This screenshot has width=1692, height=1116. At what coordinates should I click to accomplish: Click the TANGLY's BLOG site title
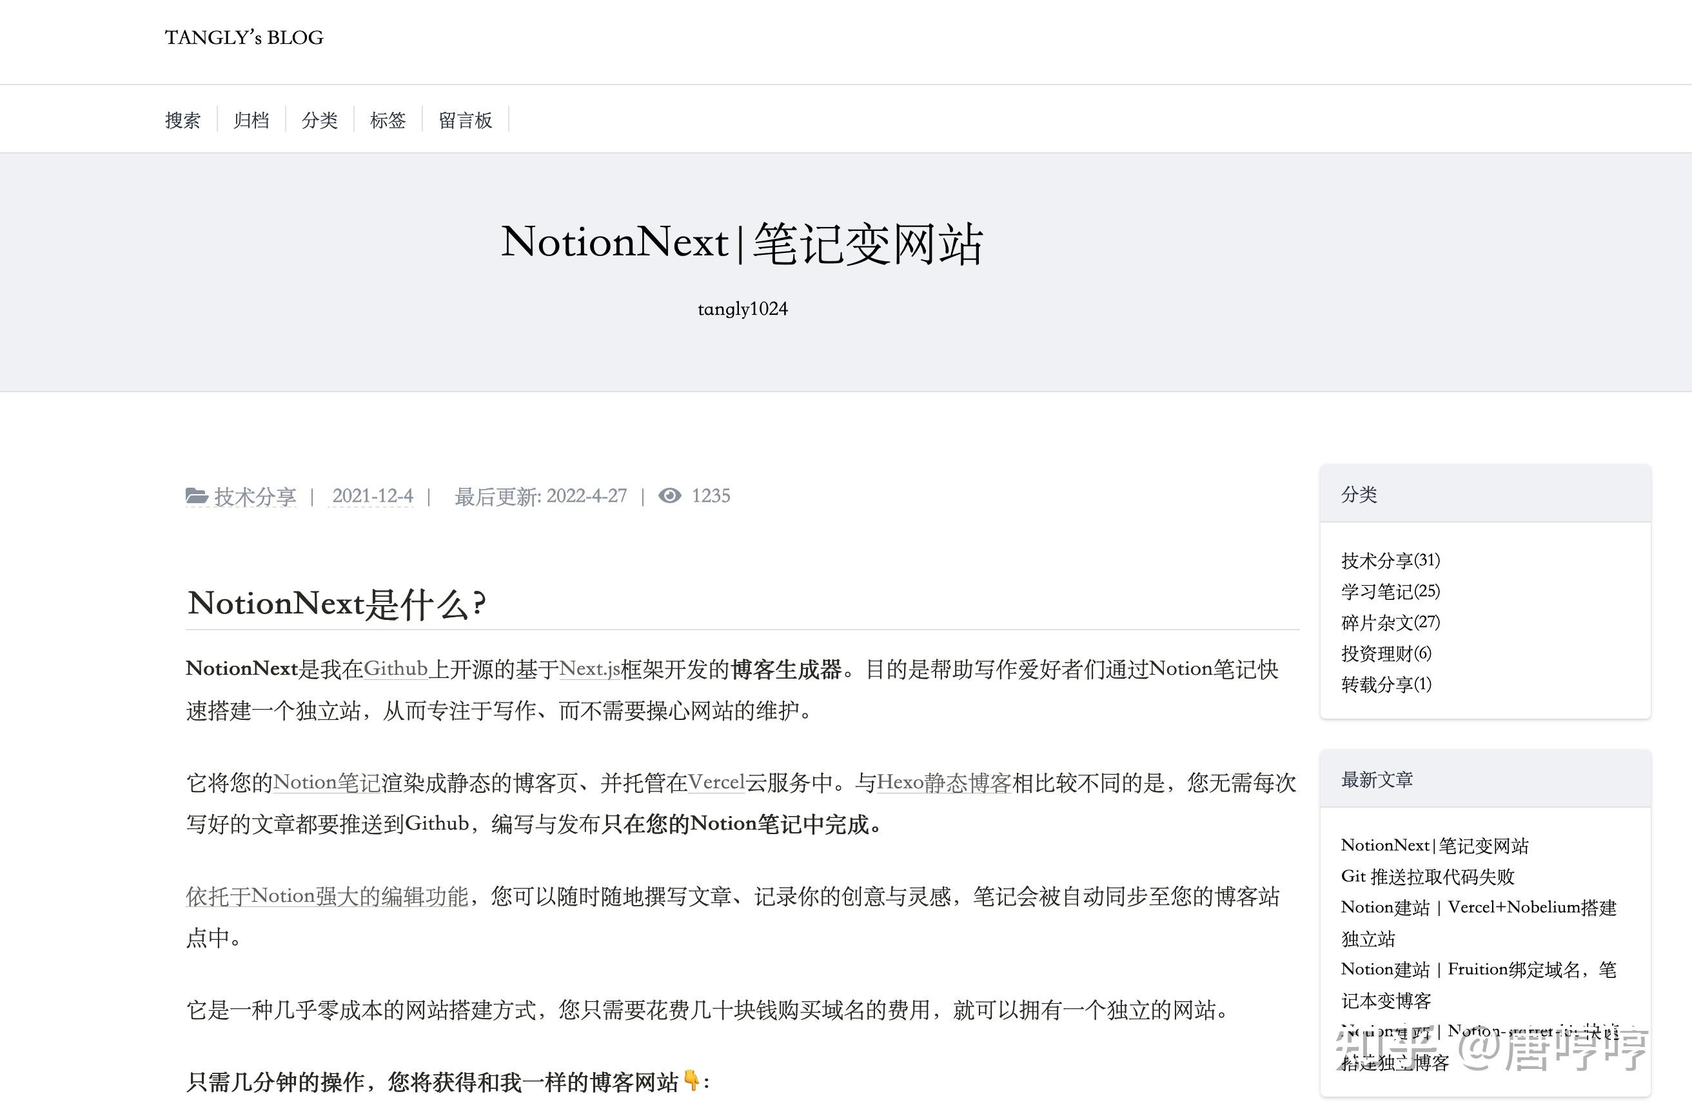[244, 37]
